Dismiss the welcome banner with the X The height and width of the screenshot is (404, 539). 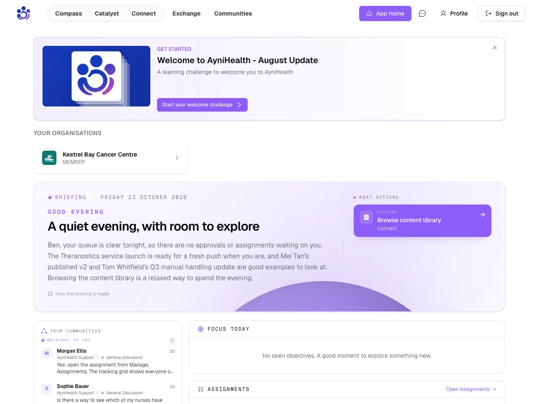point(495,48)
